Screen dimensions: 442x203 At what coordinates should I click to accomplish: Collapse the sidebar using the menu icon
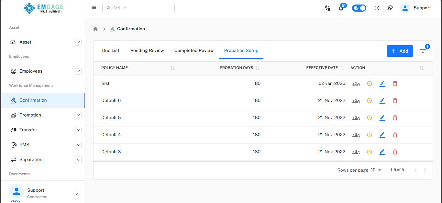tap(94, 8)
